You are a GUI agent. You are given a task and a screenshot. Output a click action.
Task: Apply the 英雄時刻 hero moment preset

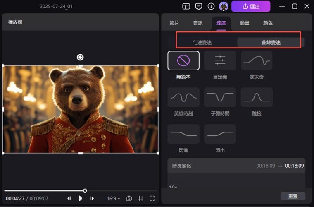pos(183,97)
